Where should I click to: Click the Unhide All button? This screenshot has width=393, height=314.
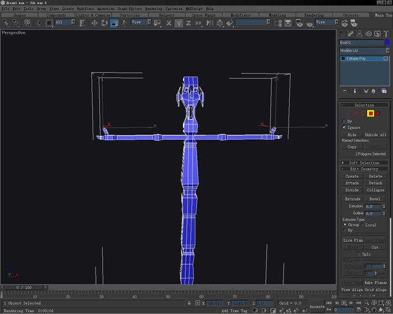click(376, 135)
